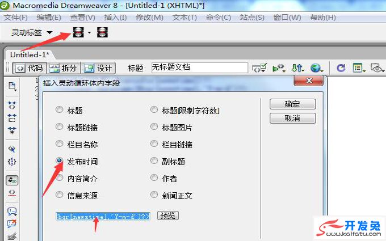Screen dimensions: 386x241
Task: Click the highlighted newstime code text field
Action: click(x=103, y=217)
